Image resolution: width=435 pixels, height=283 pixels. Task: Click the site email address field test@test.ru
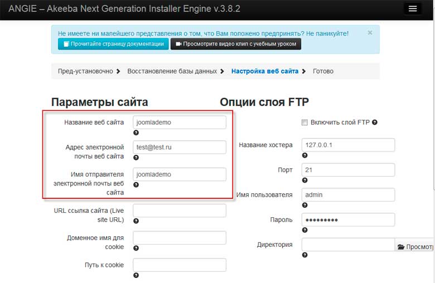[180, 147]
